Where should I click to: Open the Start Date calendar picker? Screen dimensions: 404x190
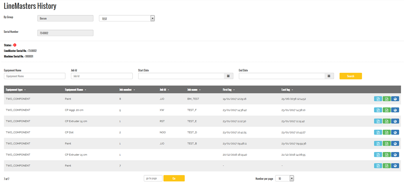[229, 76]
